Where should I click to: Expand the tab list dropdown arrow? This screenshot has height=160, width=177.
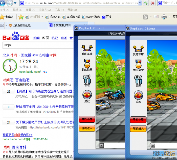[x=6, y=25]
